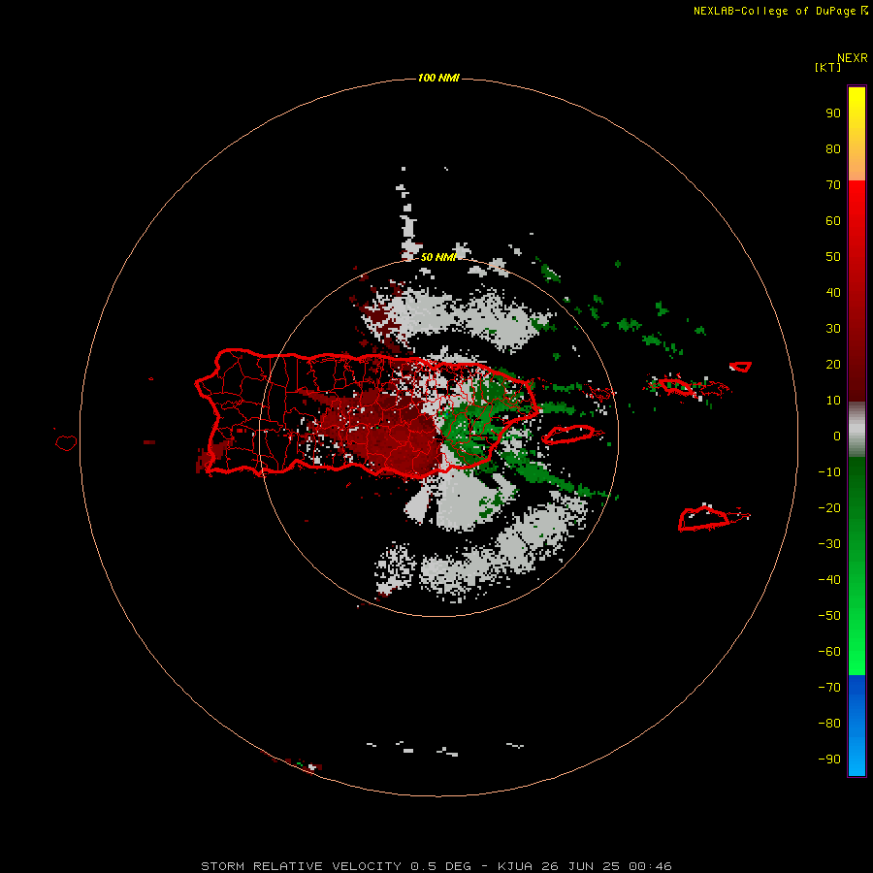This screenshot has height=873, width=873.
Task: Click the Storm Relative Velocity caption at bottom
Action: pyautogui.click(x=436, y=866)
